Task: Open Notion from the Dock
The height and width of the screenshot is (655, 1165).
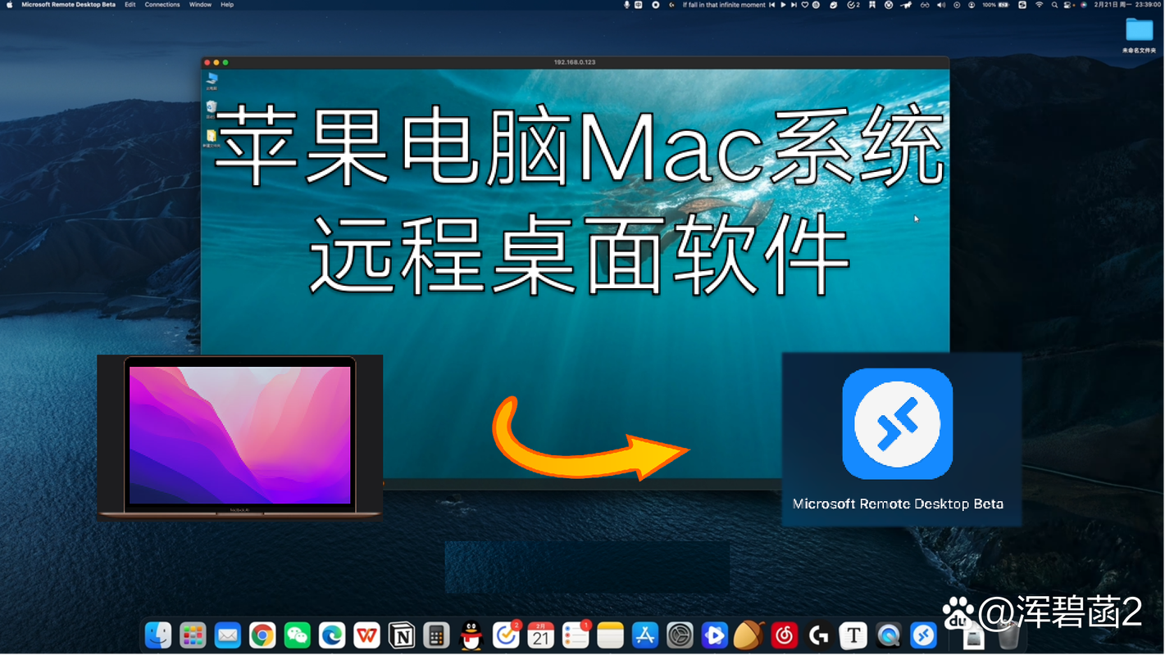Action: point(402,635)
